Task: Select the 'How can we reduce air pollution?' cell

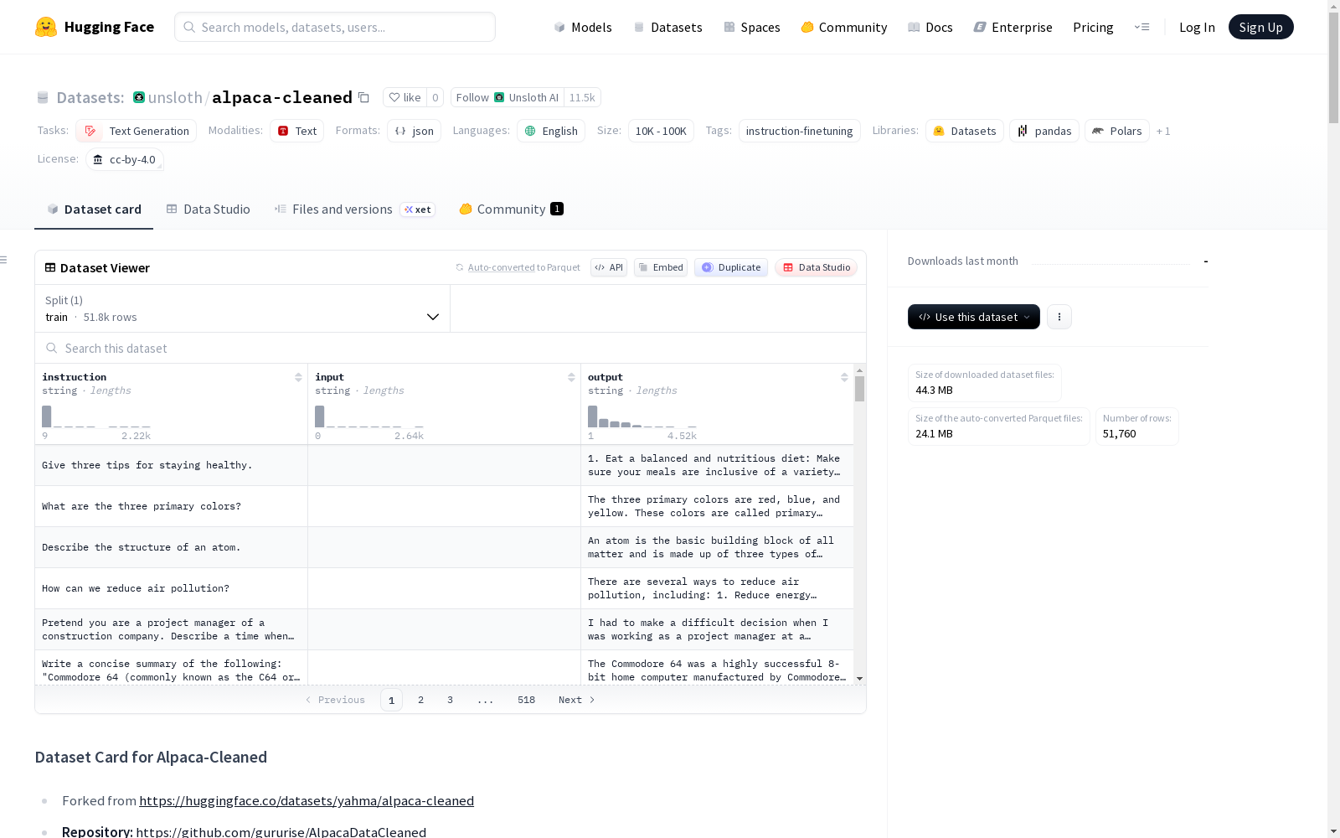Action: click(x=171, y=588)
